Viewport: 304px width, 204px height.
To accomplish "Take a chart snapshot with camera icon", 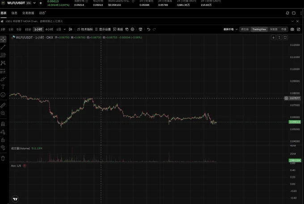I will 292,29.
